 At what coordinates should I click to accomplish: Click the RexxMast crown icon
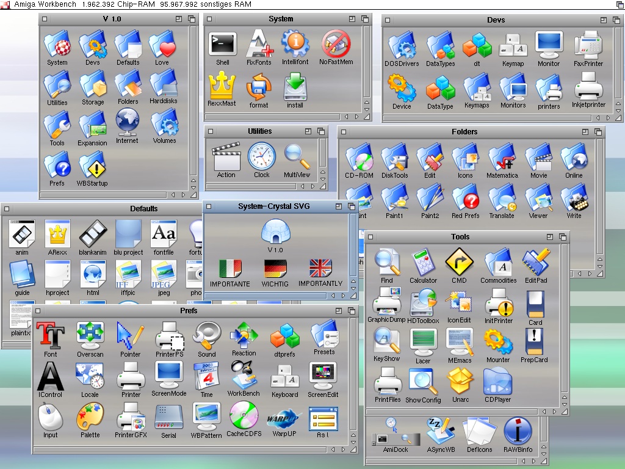(x=222, y=87)
